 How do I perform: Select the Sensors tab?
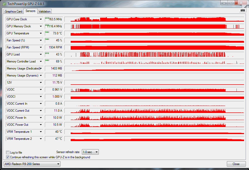30,11
